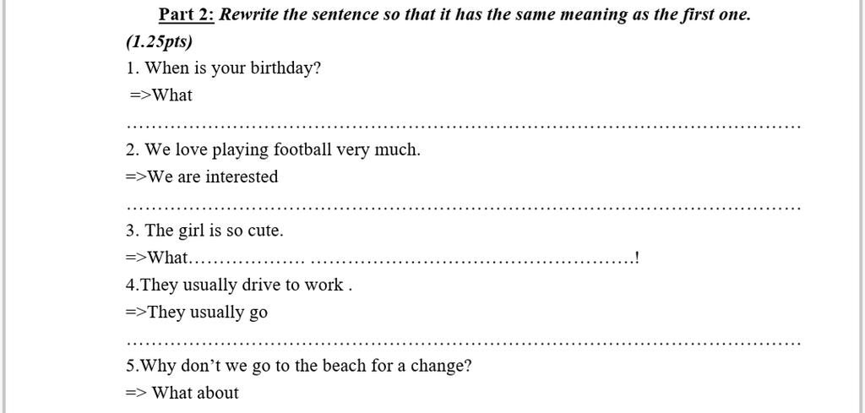Click the word 'Rewrite' in the instruction heading
This screenshot has height=413, width=865.
(x=249, y=14)
